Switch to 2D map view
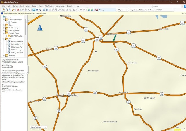 coord(34,10)
